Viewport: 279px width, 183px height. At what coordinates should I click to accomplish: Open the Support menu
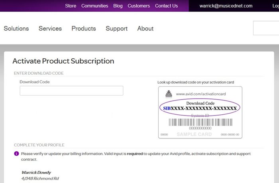(116, 29)
